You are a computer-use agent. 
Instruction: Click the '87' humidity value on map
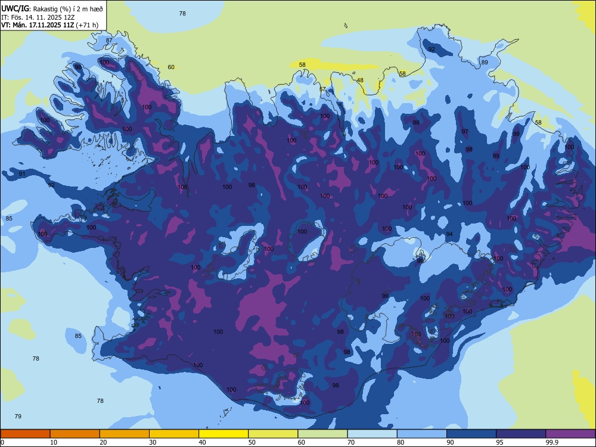(109, 41)
